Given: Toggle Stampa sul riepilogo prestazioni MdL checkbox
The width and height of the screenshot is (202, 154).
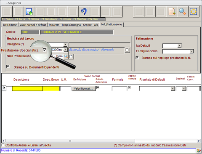Looking at the screenshot, I should [137, 58].
